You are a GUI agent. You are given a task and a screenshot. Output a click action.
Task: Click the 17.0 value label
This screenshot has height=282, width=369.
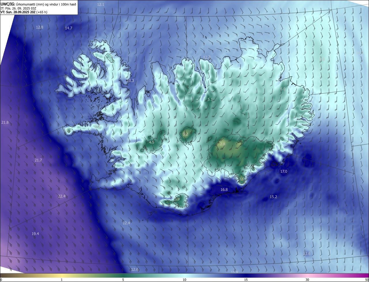tap(284, 171)
